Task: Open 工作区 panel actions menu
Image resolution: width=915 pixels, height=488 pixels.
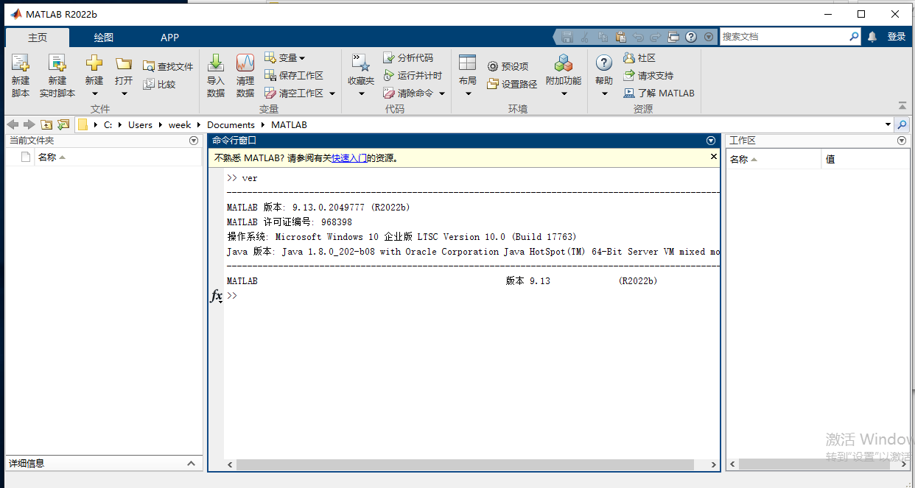Action: (x=902, y=141)
